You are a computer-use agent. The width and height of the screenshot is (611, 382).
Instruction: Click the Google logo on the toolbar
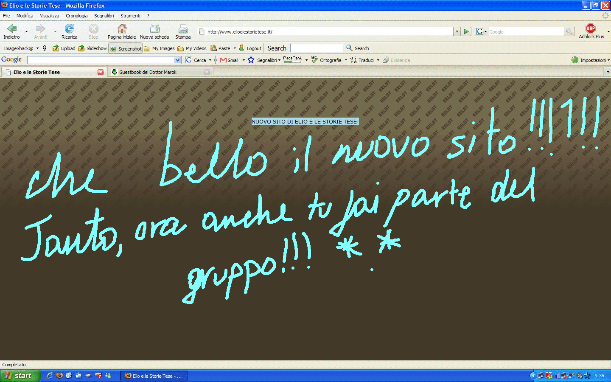(11, 60)
